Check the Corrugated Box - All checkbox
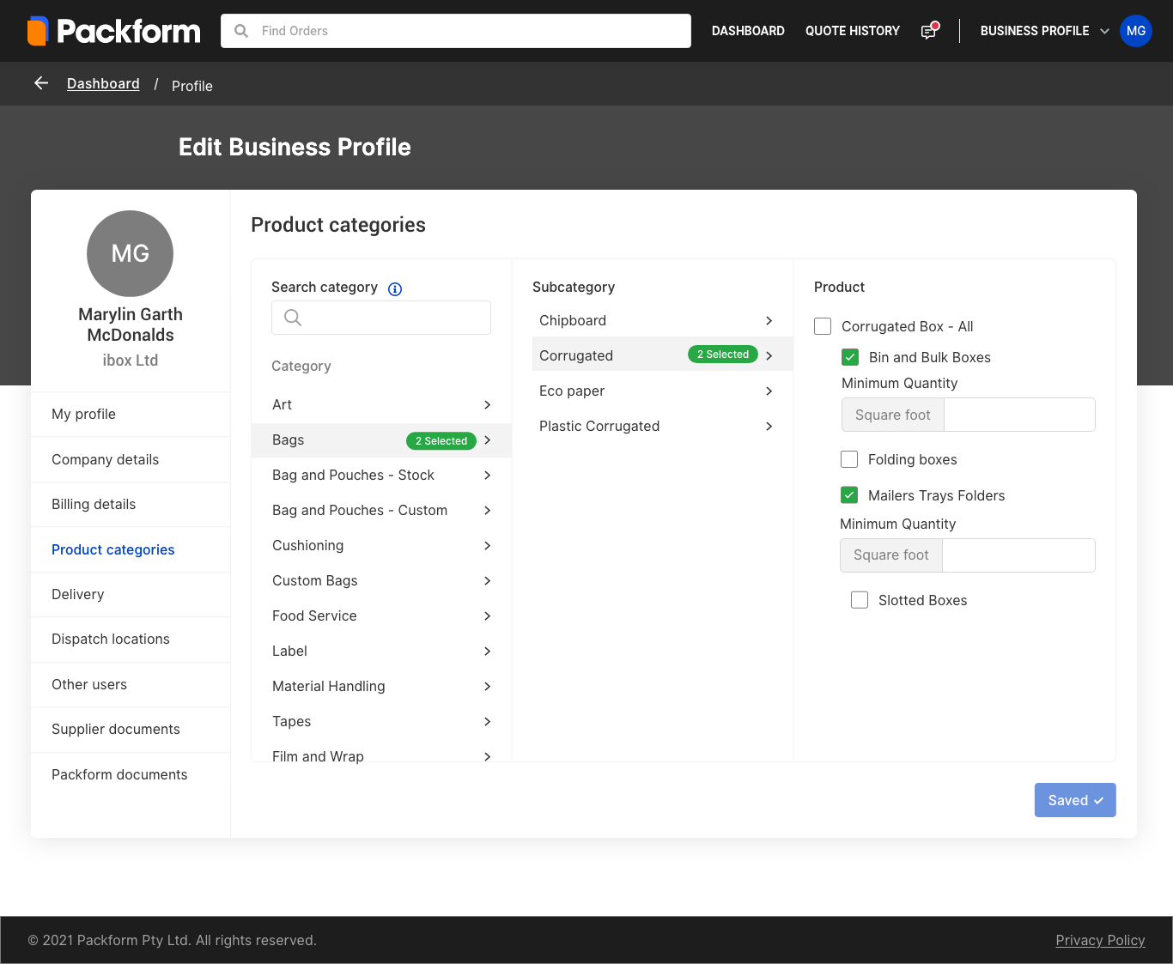This screenshot has height=964, width=1173. point(823,326)
